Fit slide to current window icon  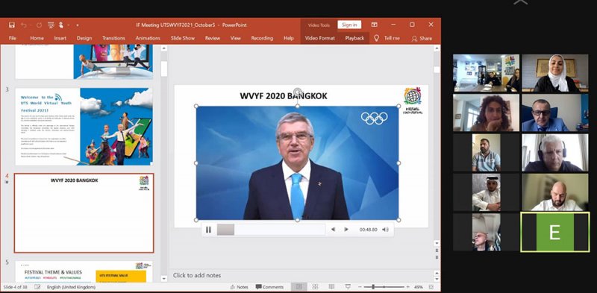point(431,287)
